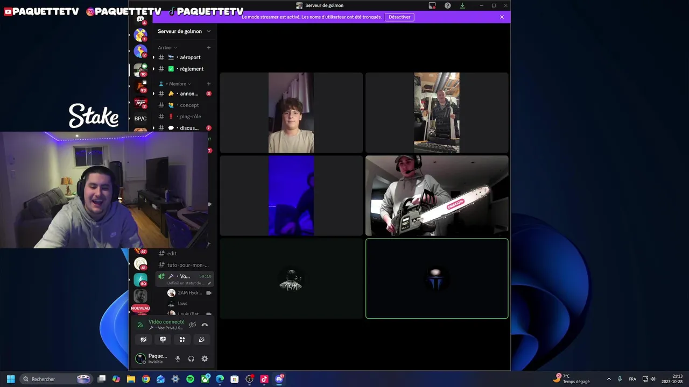Screen dimensions: 689x387
Task: Open user settings gear
Action: coord(205,359)
